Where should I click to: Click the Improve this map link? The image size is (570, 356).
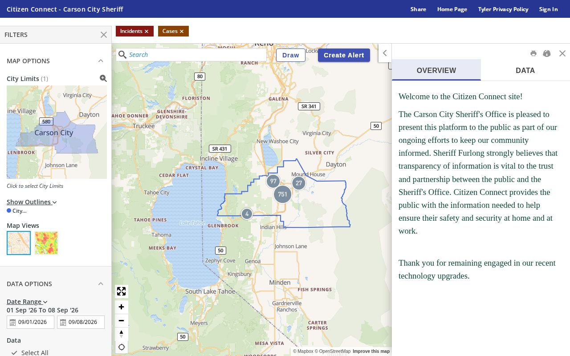point(371,352)
